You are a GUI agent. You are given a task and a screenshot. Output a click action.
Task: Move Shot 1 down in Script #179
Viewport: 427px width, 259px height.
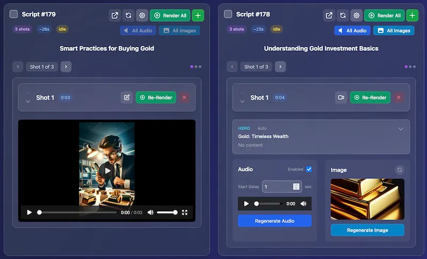point(28,101)
